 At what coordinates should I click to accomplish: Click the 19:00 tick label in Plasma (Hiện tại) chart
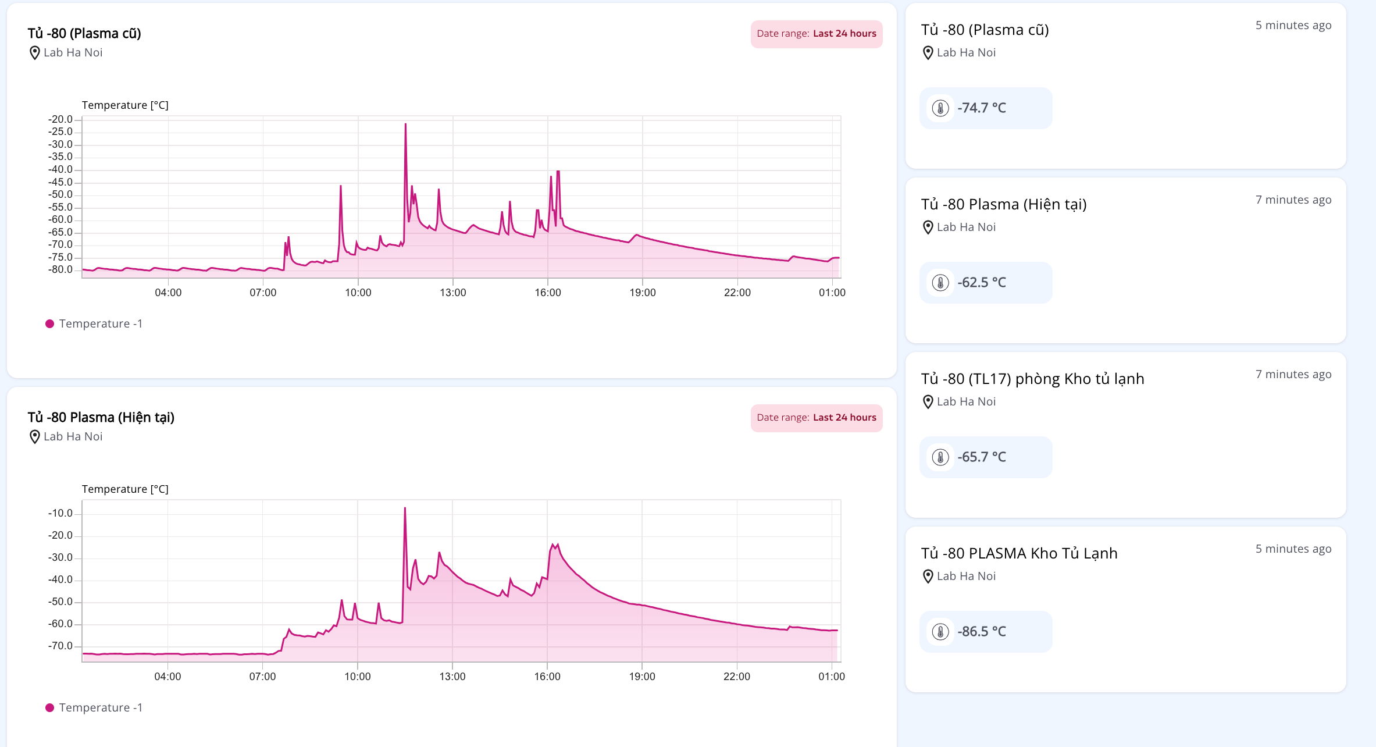pos(642,677)
